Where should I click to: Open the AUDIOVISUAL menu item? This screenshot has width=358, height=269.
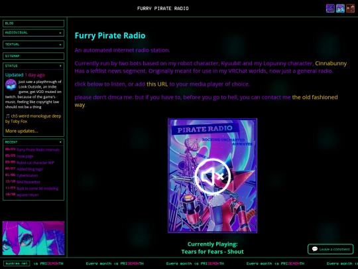33,33
